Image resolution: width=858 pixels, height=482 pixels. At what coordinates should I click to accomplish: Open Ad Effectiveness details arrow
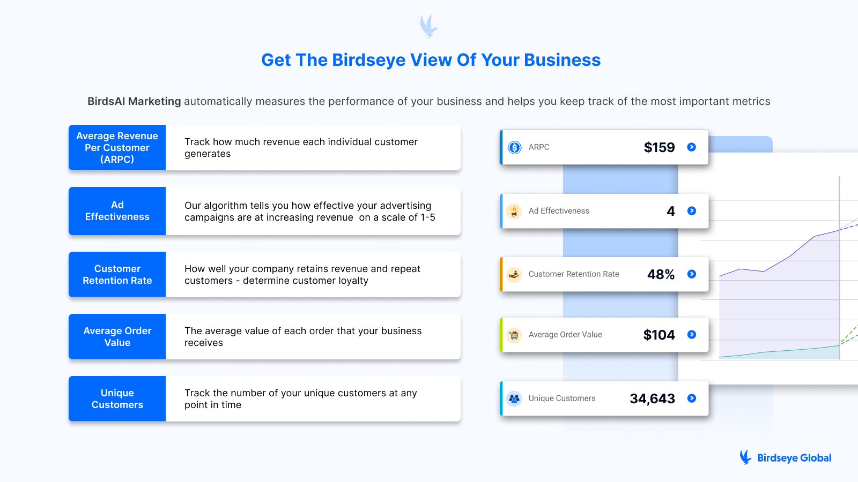tap(692, 211)
